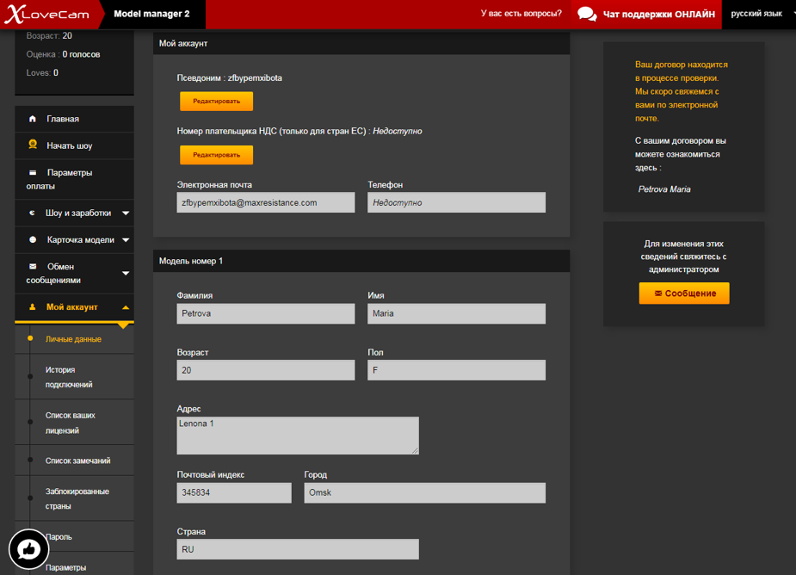The image size is (796, 575).
Task: Click the Model manager 2 header label
Action: point(151,14)
